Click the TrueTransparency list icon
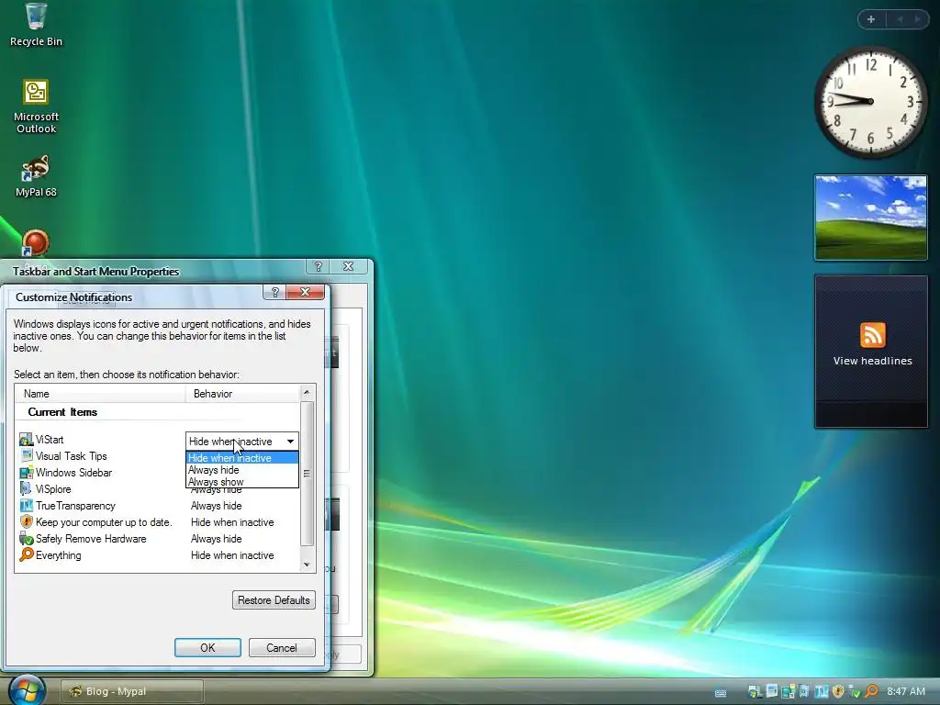This screenshot has height=705, width=940. coord(26,506)
